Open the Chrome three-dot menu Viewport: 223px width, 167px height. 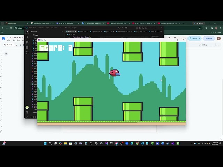tap(220, 28)
